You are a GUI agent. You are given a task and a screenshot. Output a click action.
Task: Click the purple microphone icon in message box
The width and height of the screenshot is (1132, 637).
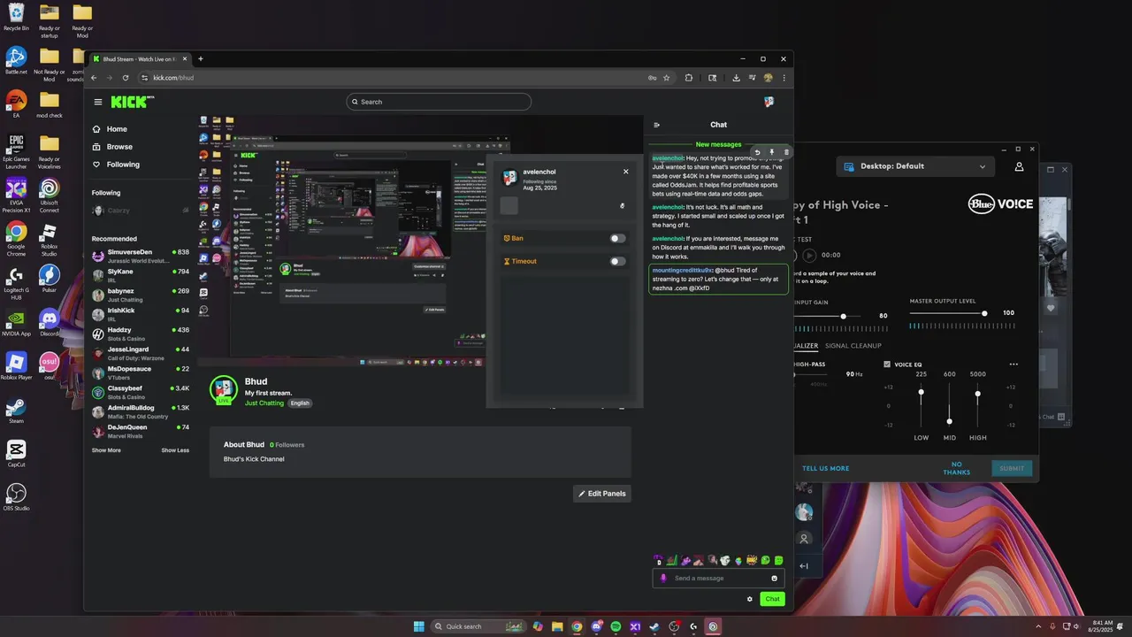click(663, 579)
